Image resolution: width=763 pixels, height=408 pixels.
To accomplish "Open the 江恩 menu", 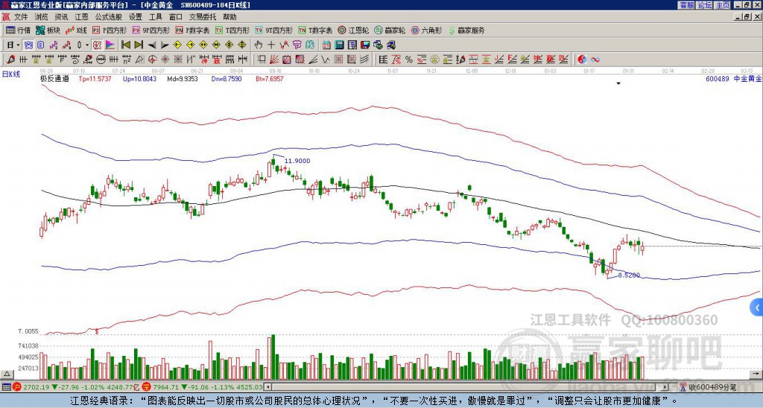I will (x=81, y=17).
